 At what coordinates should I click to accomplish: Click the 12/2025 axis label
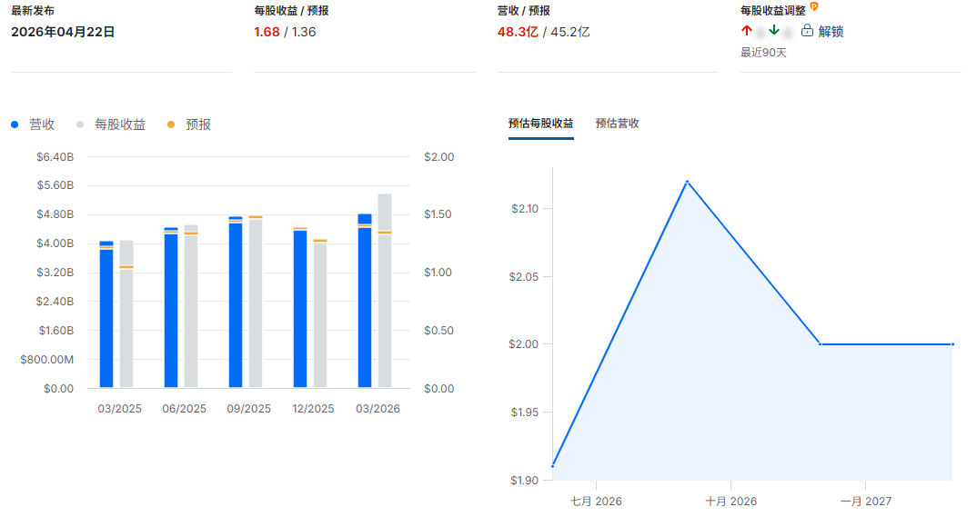[314, 409]
